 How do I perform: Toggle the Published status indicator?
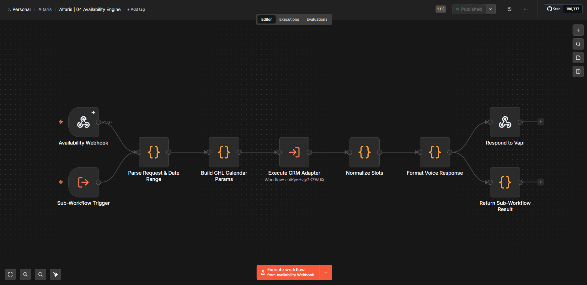(x=469, y=9)
